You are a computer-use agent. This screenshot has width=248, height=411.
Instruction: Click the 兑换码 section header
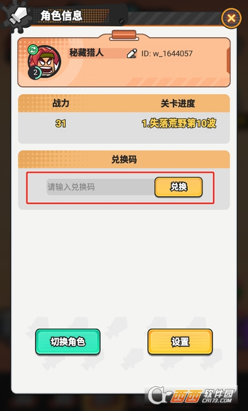(x=124, y=159)
